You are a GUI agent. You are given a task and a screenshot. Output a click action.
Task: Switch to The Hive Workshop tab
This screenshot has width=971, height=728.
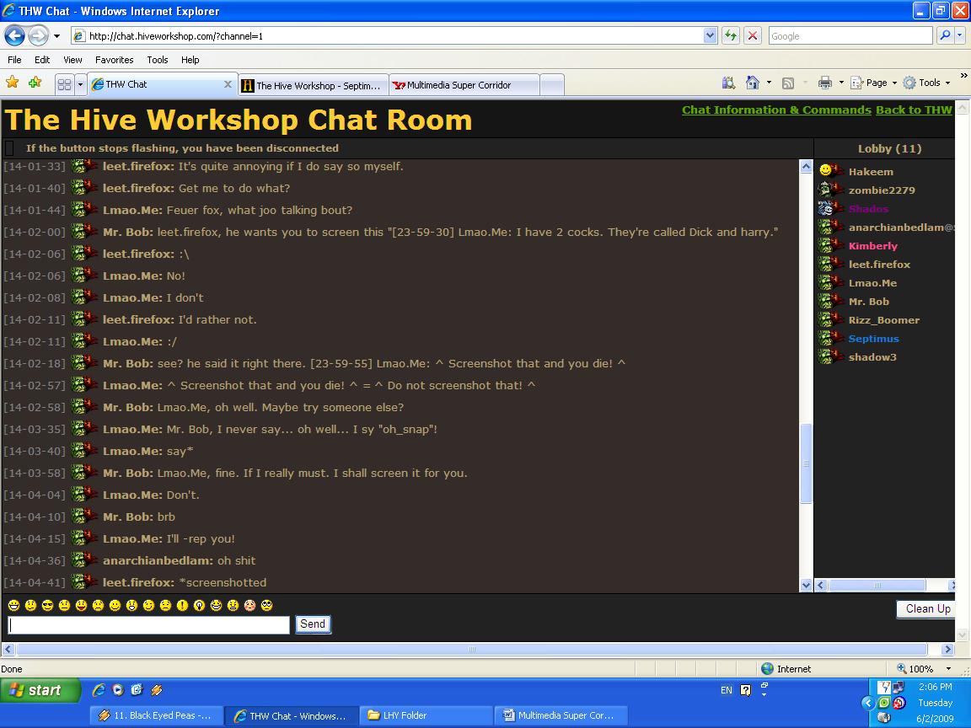click(x=313, y=85)
